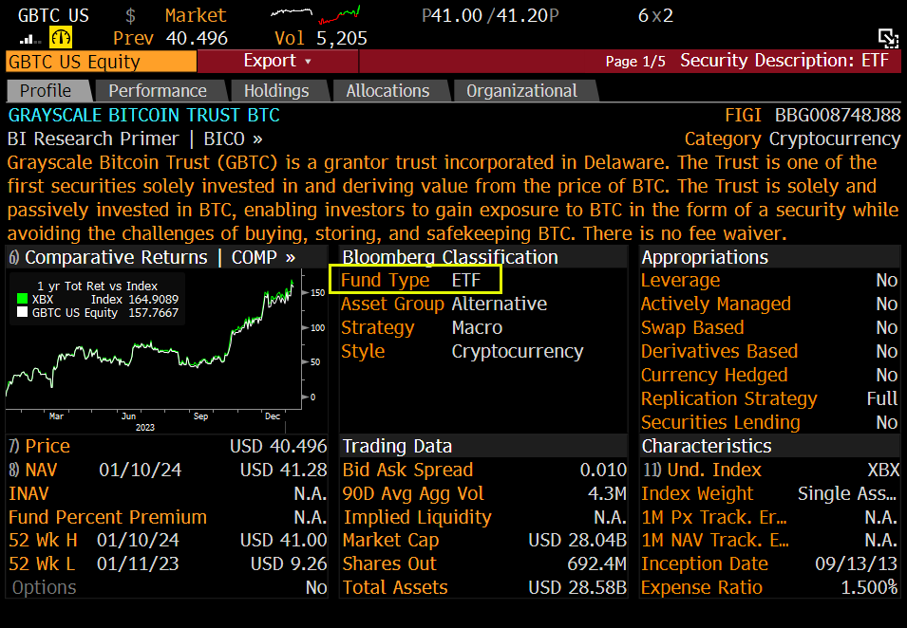Click the Page 1/5 pager control

click(634, 60)
